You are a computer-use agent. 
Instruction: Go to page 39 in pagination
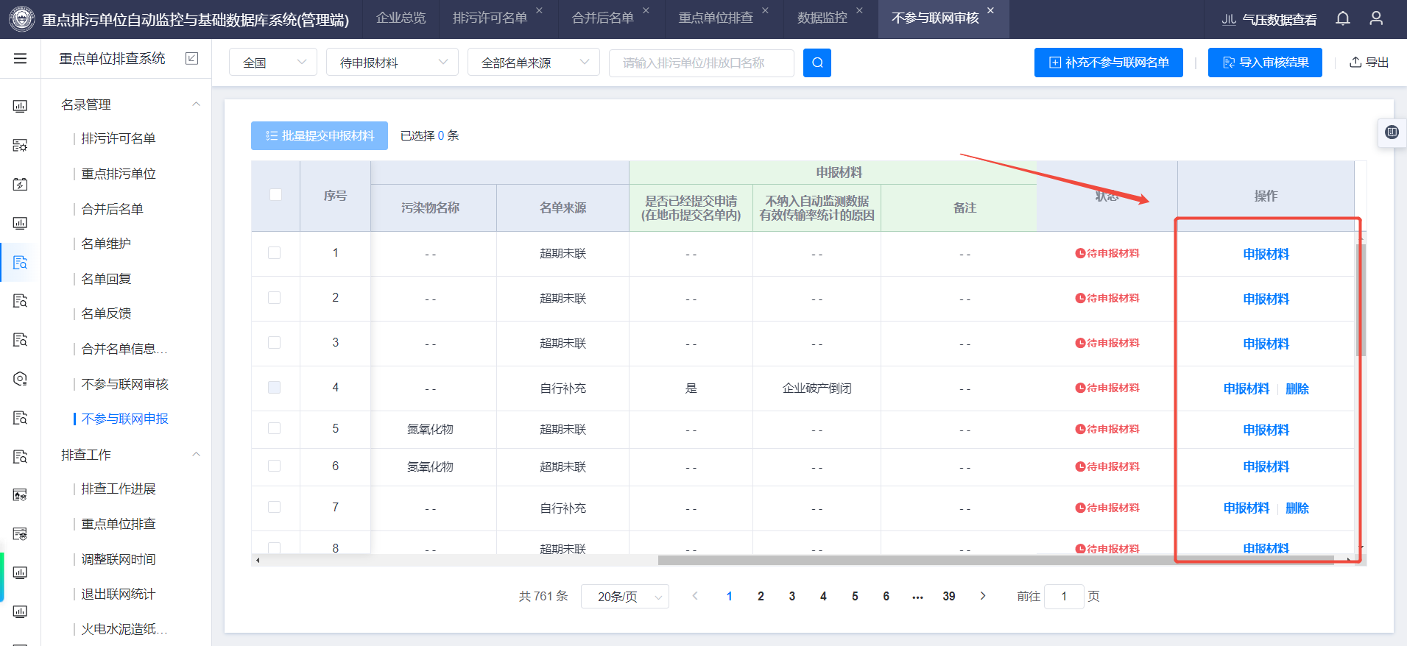pos(949,597)
